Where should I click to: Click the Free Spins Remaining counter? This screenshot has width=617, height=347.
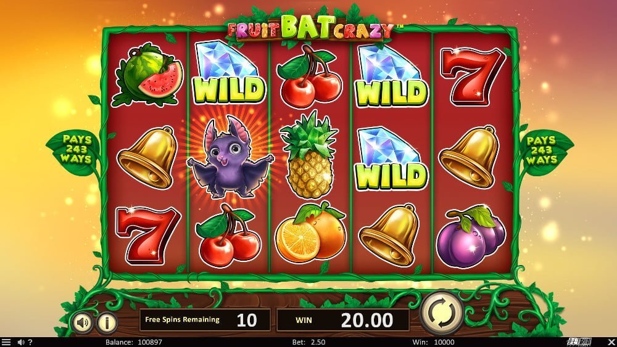(205, 320)
